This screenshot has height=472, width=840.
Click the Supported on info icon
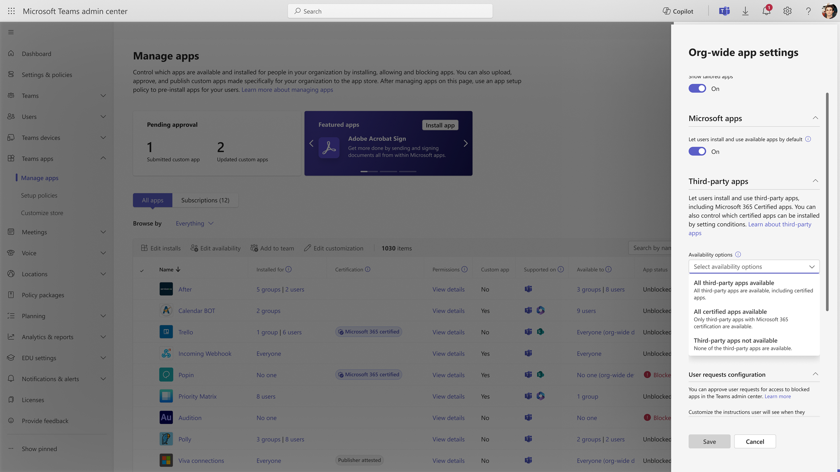tap(561, 269)
